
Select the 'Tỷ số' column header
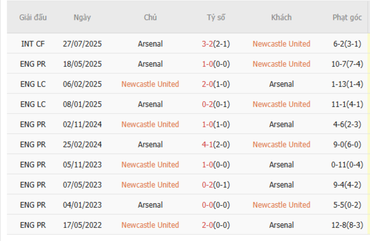point(216,17)
